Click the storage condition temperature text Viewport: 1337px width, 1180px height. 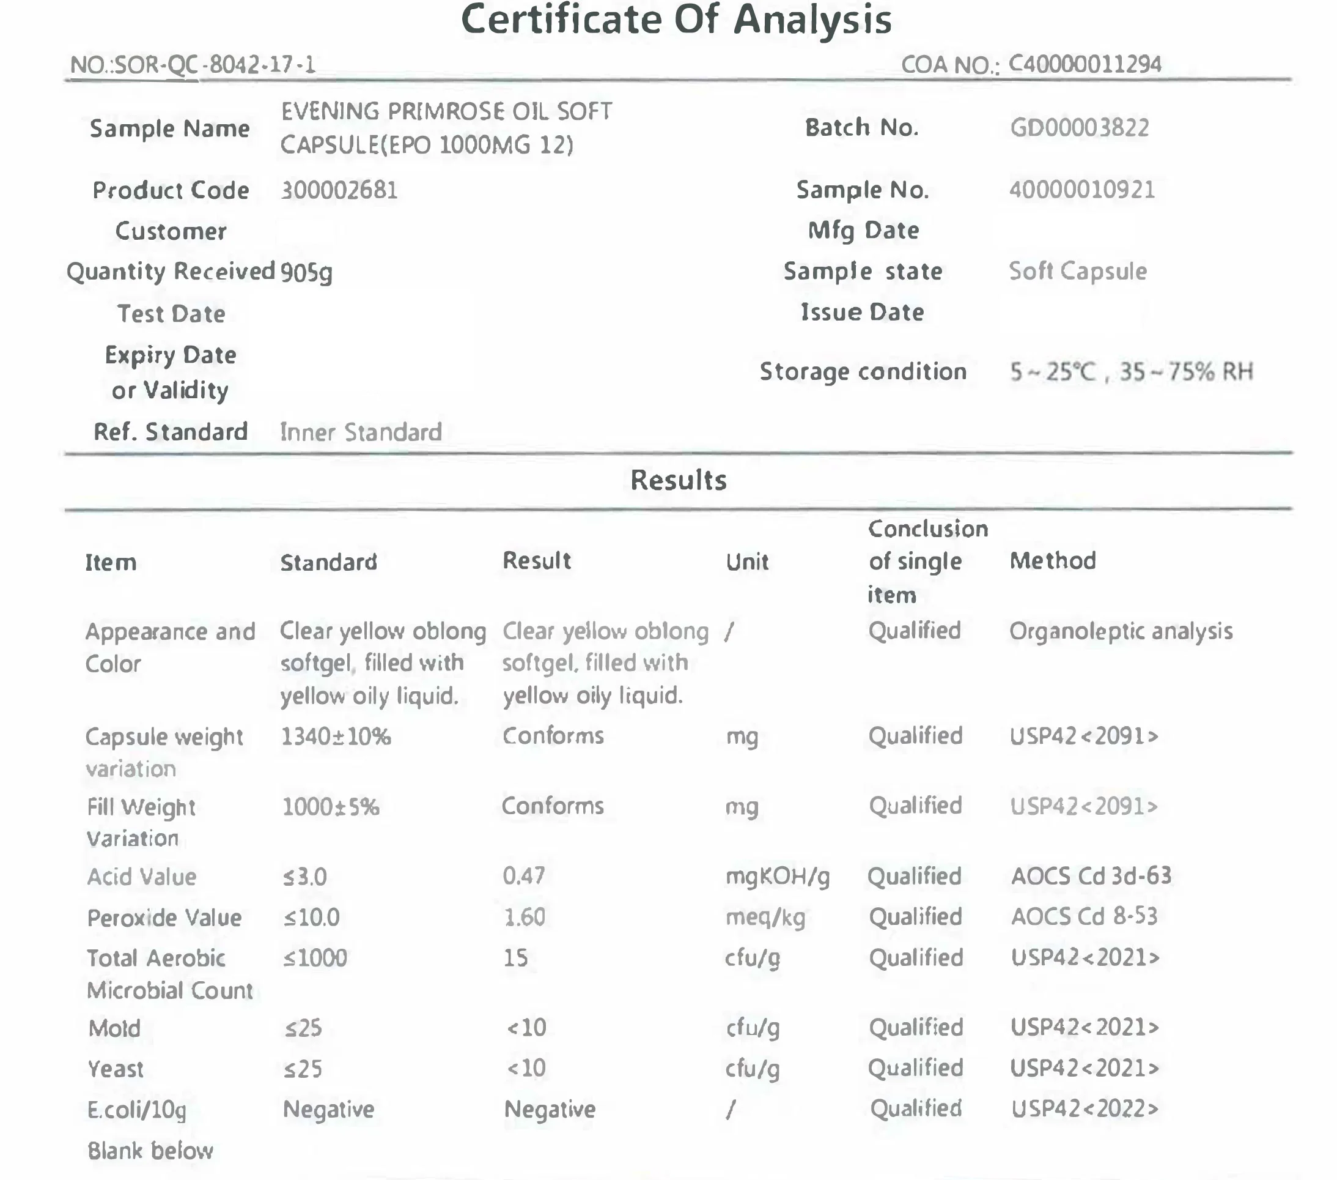point(1053,372)
